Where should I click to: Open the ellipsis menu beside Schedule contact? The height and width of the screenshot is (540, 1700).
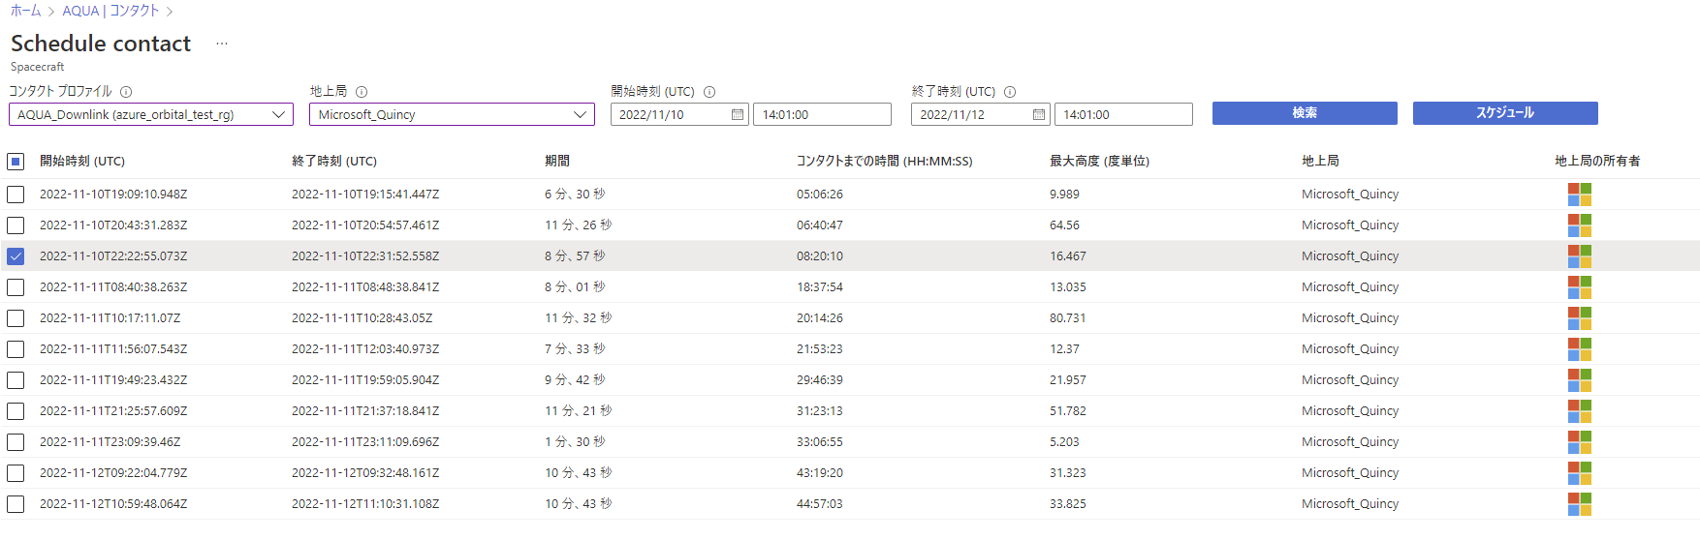point(222,44)
